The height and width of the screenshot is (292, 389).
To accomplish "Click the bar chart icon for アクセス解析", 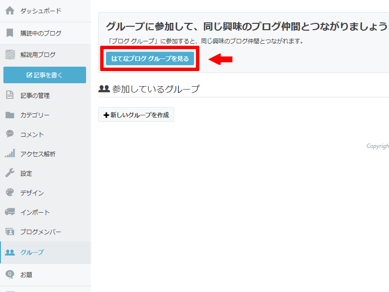I will (x=10, y=153).
